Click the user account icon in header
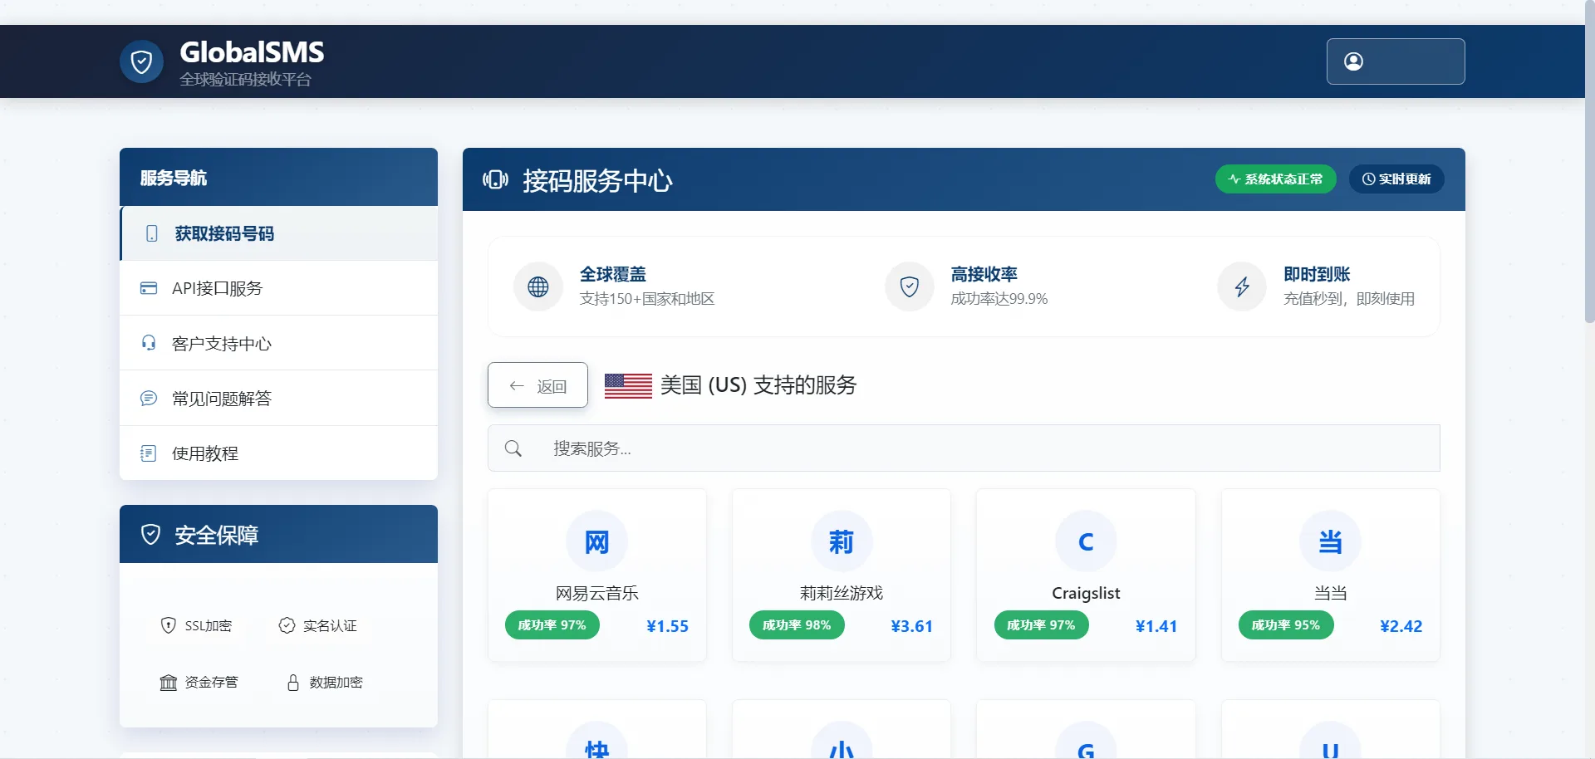1595x759 pixels. [1354, 61]
